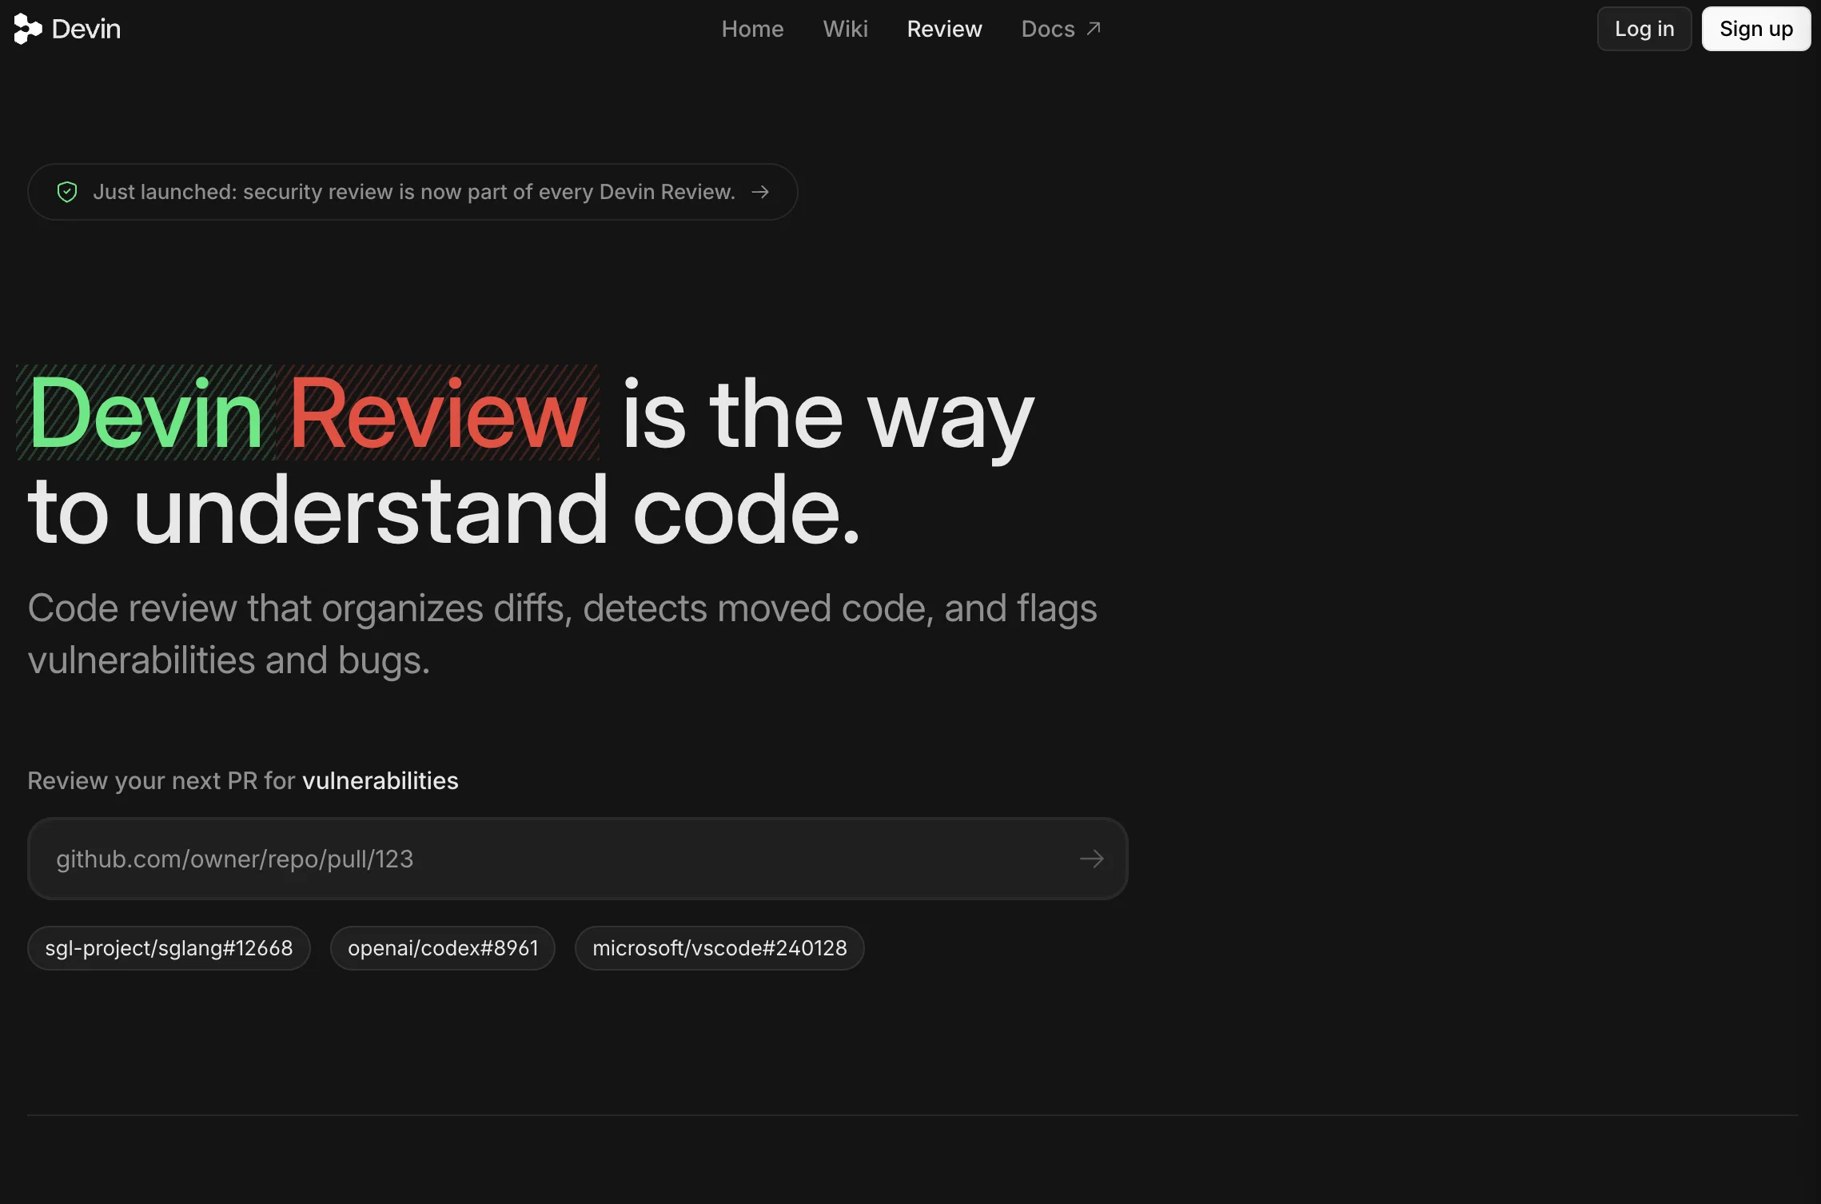Viewport: 1821px width, 1204px height.
Task: Click the Devin logo icon
Action: (27, 29)
